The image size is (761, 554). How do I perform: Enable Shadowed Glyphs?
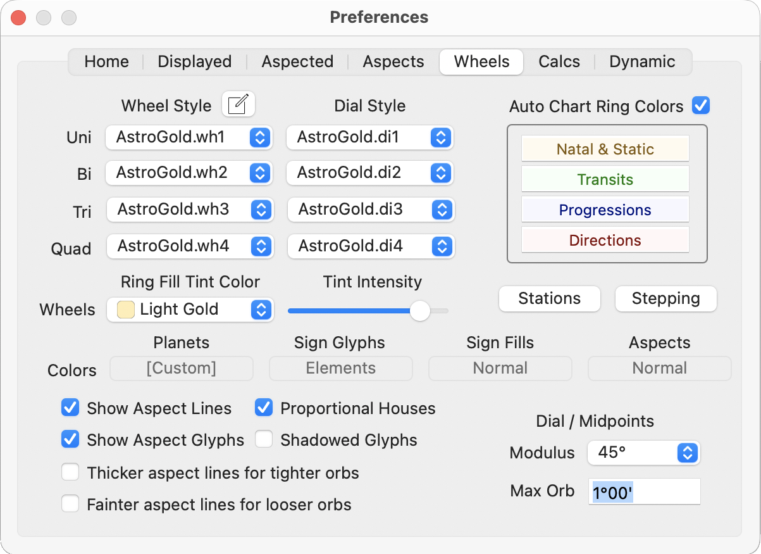pyautogui.click(x=264, y=439)
